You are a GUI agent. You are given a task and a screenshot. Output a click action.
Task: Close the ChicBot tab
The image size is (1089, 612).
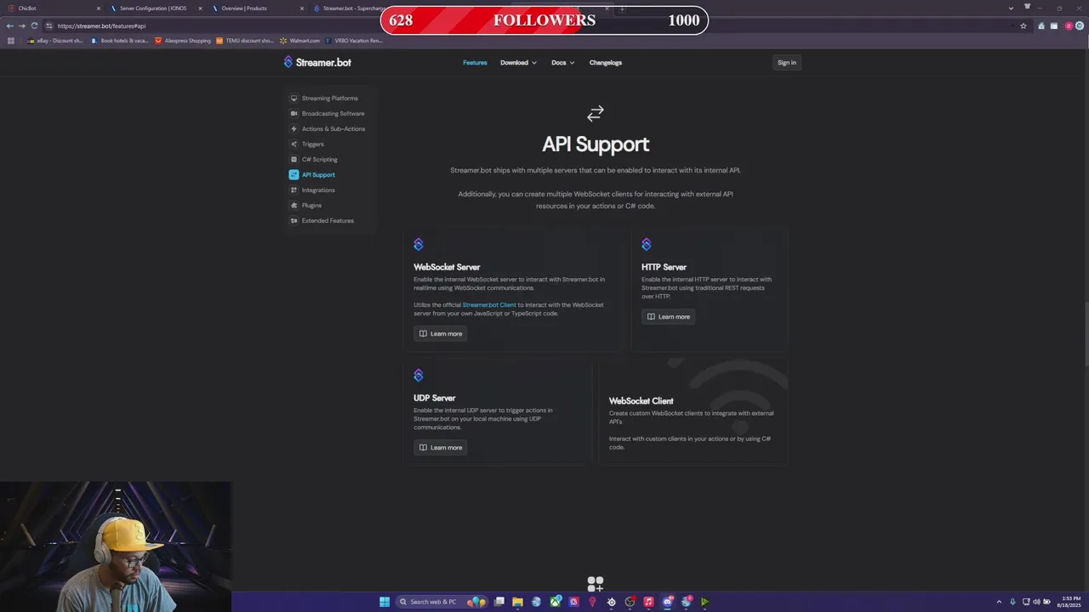[99, 8]
